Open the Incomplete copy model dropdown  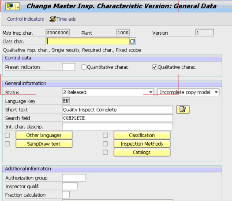pyautogui.click(x=188, y=92)
